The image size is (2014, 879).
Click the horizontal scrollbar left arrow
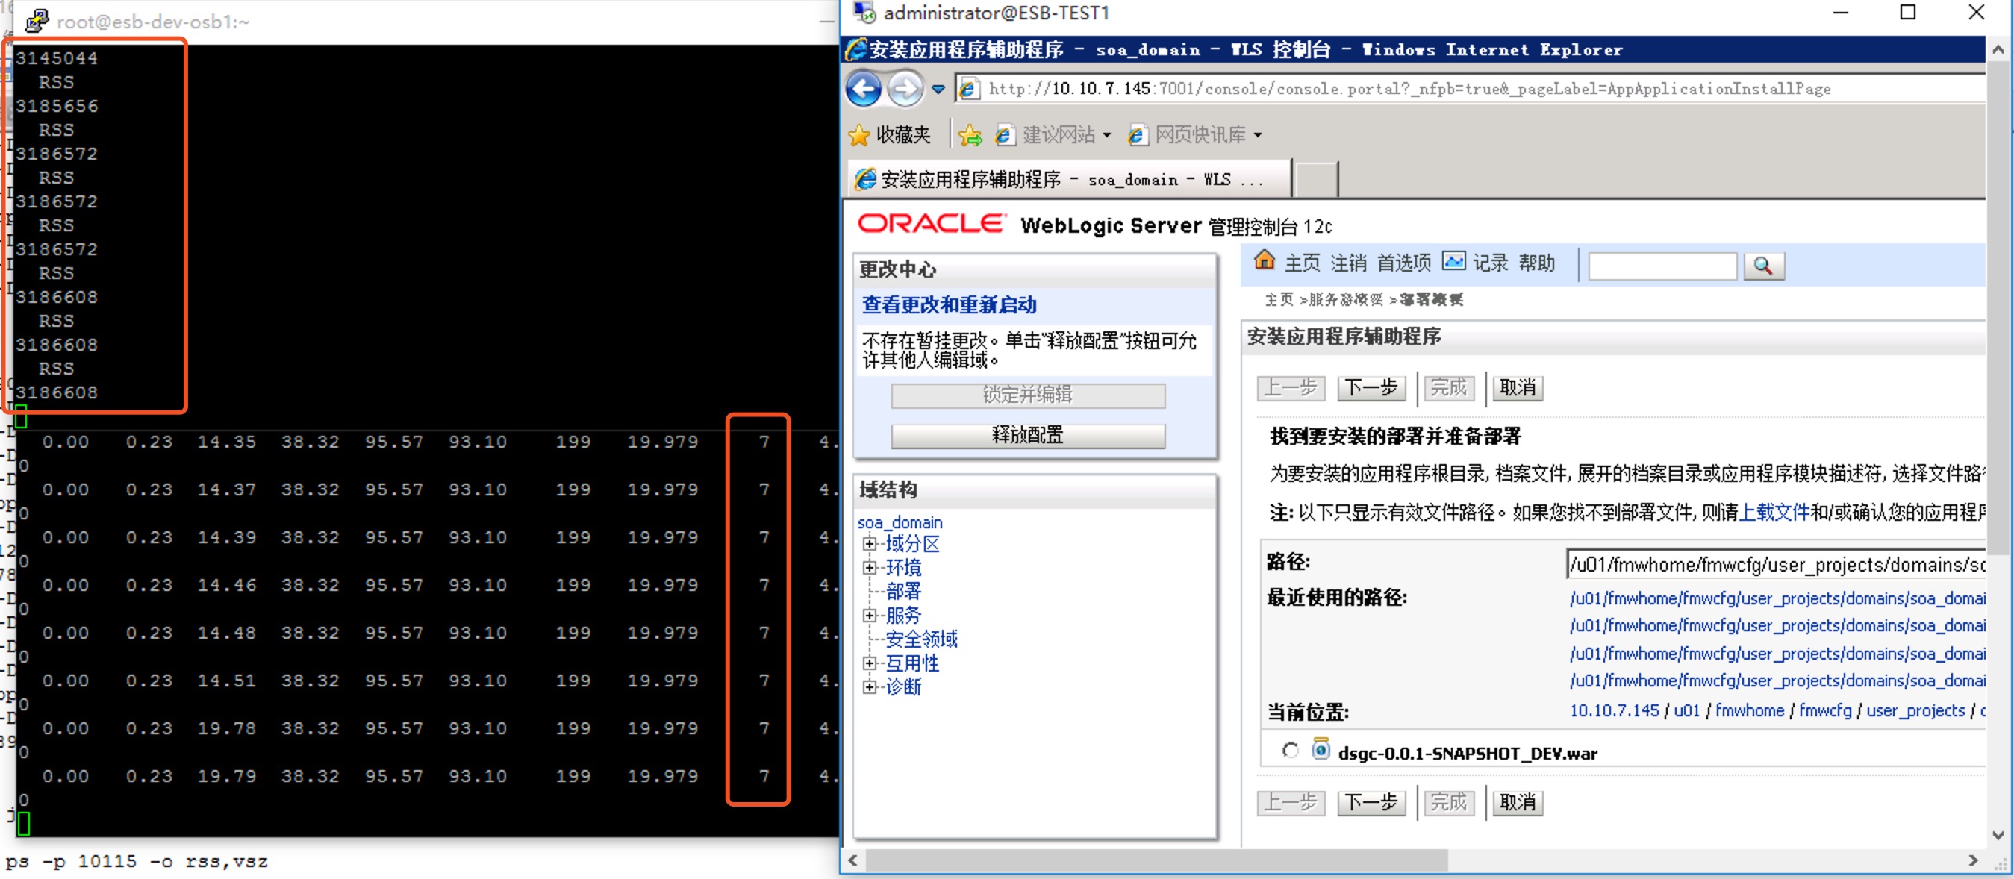[x=853, y=860]
